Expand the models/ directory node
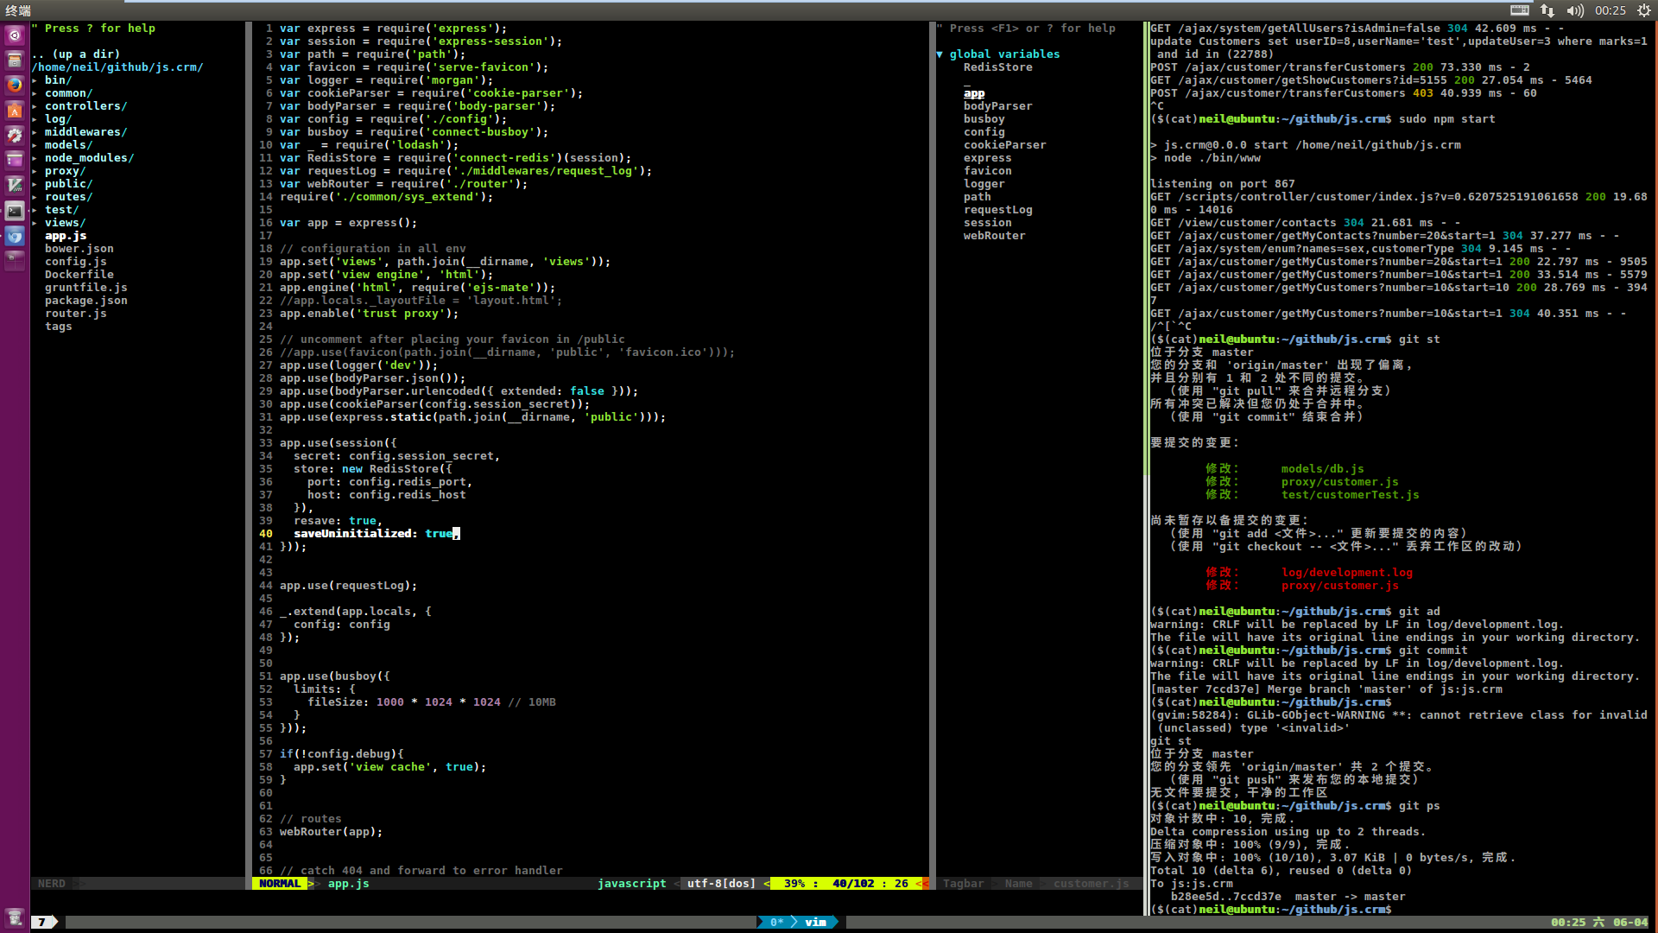Screen dimensions: 1658x933 tap(68, 145)
